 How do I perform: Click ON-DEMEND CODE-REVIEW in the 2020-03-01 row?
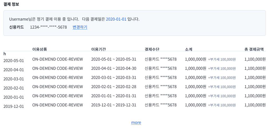coord(58,78)
